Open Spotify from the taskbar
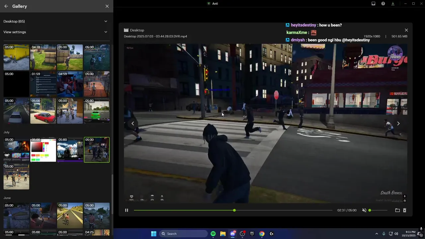 (213, 234)
